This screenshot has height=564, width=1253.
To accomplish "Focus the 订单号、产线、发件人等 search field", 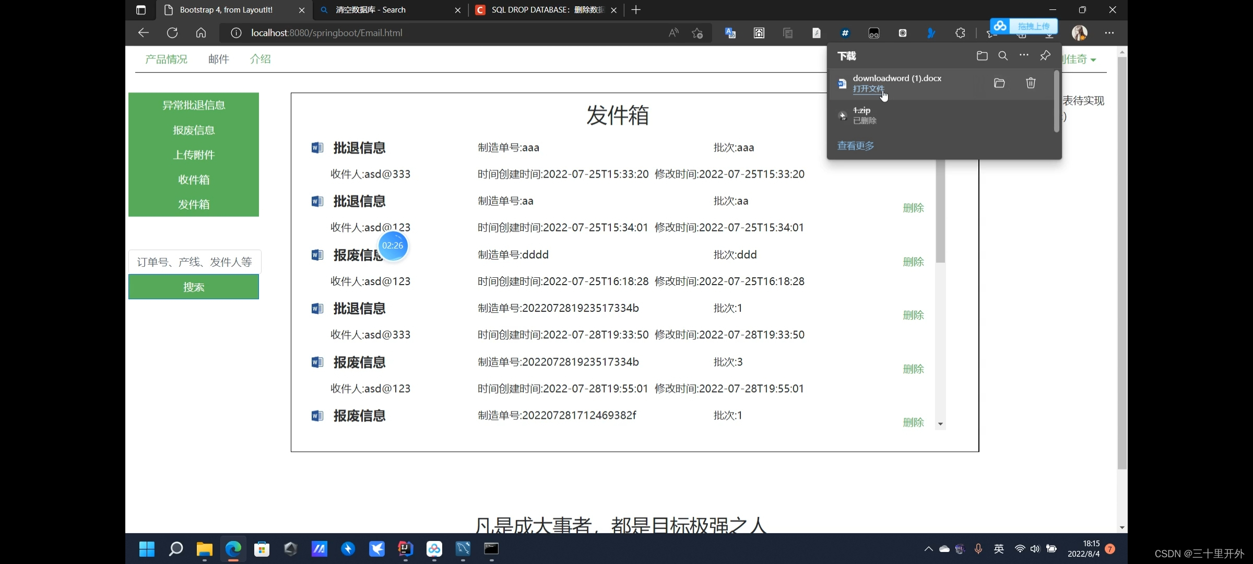I will tap(195, 262).
